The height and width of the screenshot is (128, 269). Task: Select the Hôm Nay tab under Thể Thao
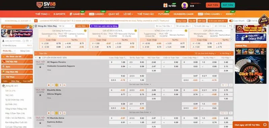click(15, 81)
